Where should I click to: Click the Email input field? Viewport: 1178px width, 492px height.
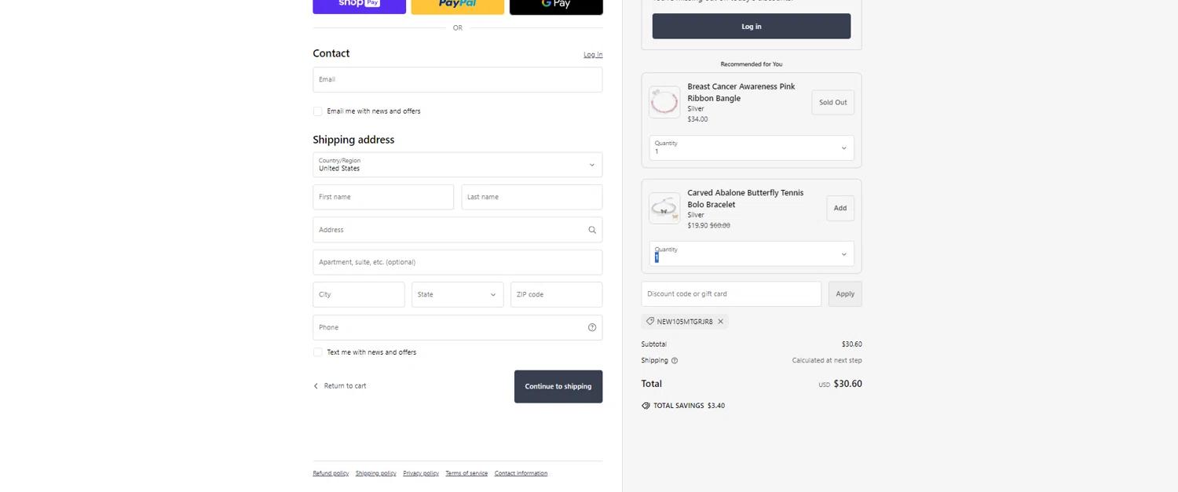pos(458,79)
